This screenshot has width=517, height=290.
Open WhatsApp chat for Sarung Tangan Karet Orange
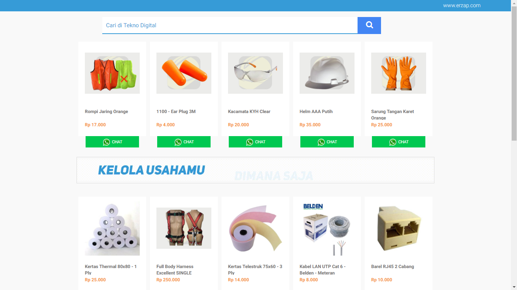tap(398, 142)
